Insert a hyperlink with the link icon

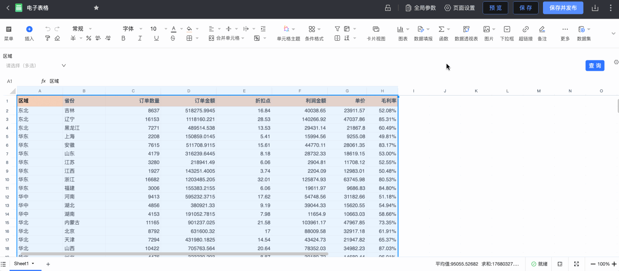[x=525, y=33]
